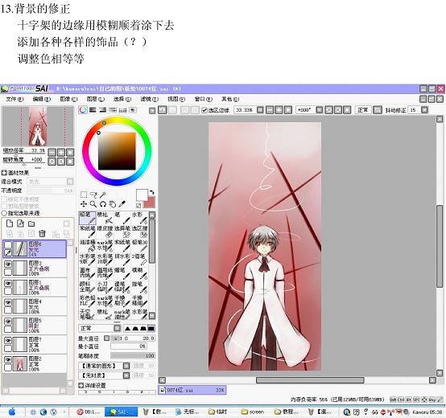446x418 pixels.
Task: Switch to the SAI taskbar button
Action: [122, 412]
